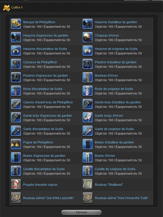This screenshot has width=163, height=217.
Task: Click the Cuirasse de Phlégéthon armor icon
Action: coord(16,64)
